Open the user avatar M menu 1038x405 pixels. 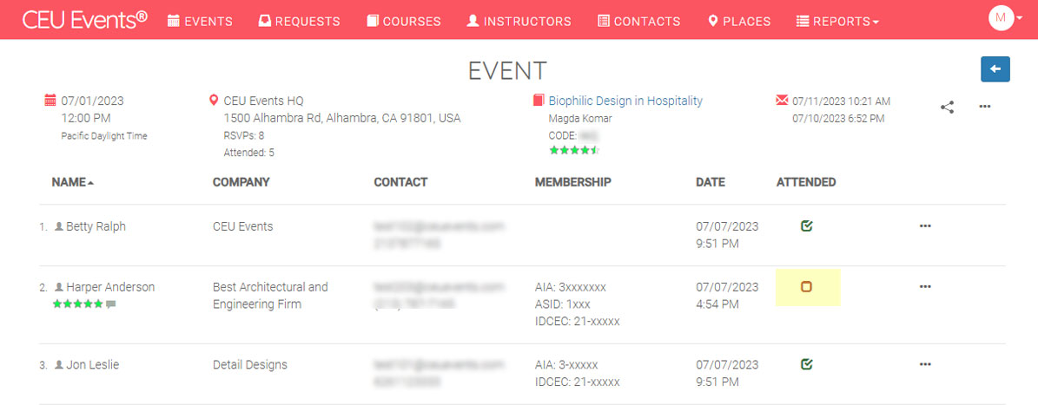coord(1005,18)
